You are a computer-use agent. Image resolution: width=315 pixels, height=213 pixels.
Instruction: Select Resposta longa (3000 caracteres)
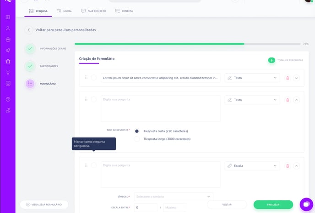(136, 139)
